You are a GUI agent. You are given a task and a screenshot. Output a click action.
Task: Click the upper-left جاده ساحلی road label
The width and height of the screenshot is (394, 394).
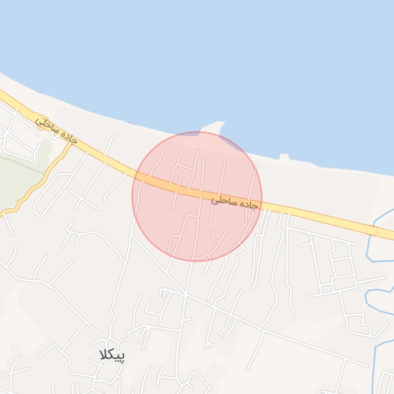(56, 131)
